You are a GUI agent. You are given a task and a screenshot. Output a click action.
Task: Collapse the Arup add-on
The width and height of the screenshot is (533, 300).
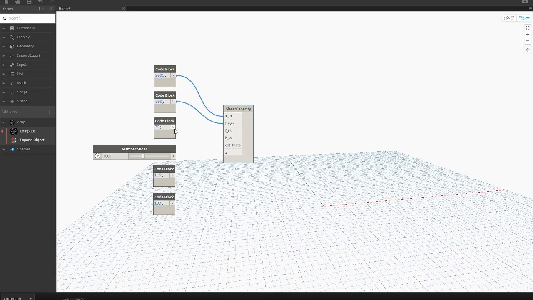(x=4, y=122)
